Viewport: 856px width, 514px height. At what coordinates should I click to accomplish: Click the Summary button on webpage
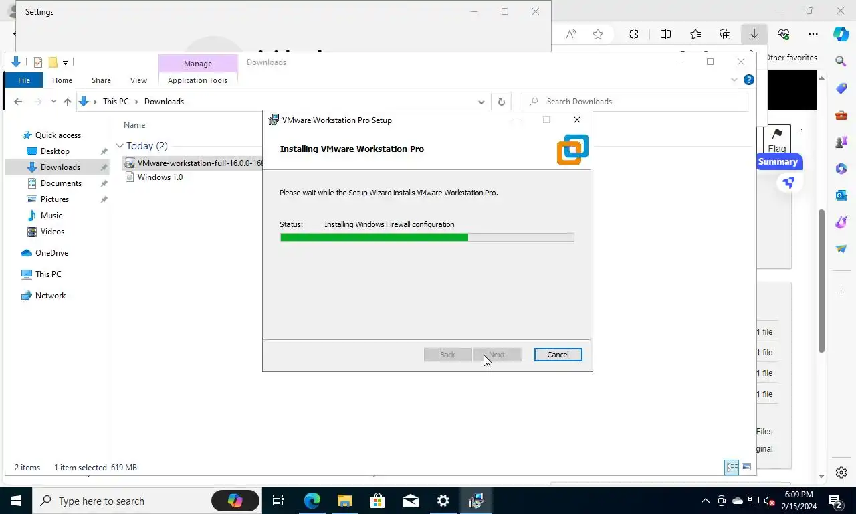click(779, 162)
